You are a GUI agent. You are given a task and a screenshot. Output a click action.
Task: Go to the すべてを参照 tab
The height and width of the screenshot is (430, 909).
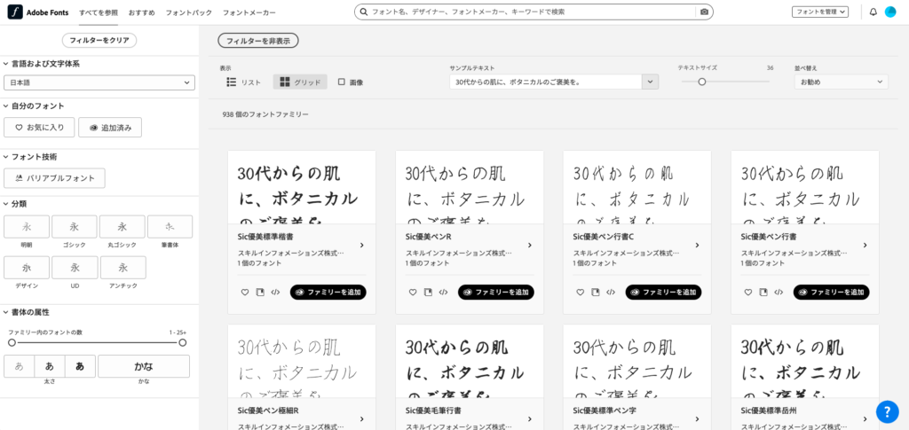[x=99, y=12]
